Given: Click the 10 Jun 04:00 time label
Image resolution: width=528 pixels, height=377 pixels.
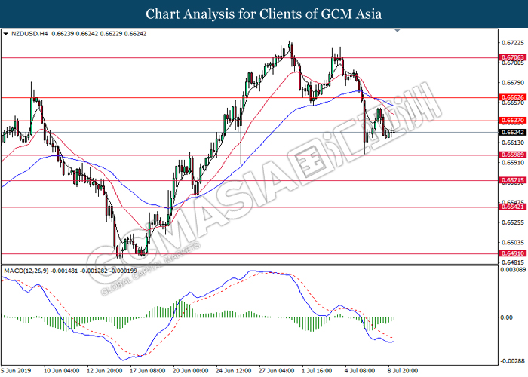Looking at the screenshot, I should tap(62, 371).
